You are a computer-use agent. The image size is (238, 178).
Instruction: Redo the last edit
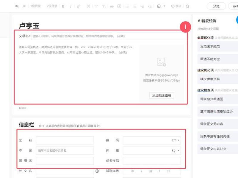tap(24, 6)
